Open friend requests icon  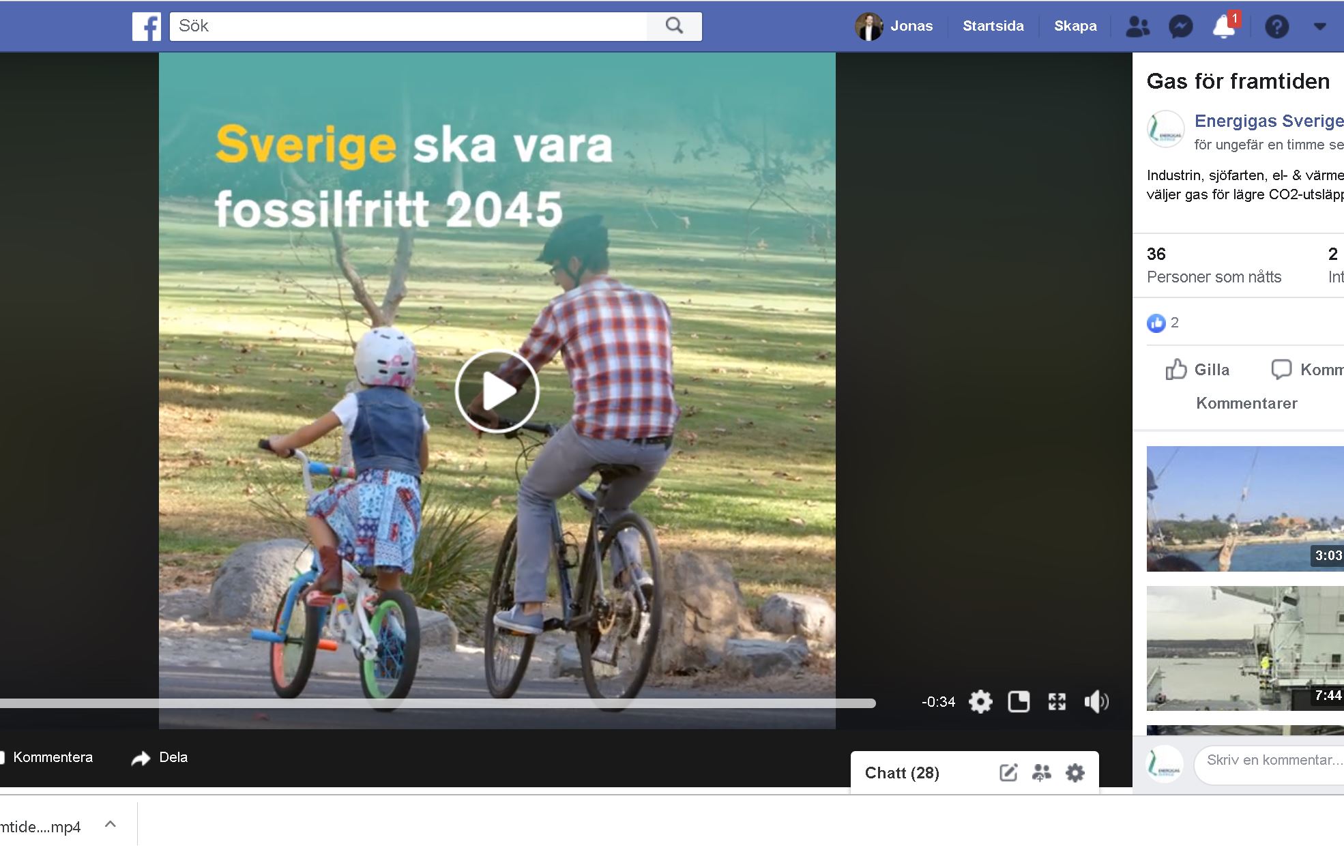[x=1137, y=27]
